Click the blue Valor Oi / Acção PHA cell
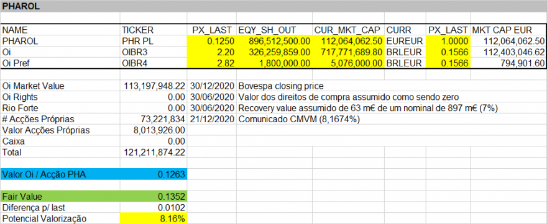The width and height of the screenshot is (547, 224). tap(94, 174)
